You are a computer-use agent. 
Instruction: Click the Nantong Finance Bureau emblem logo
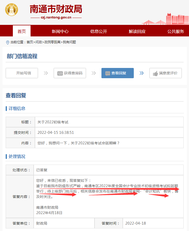pyautogui.click(x=12, y=9)
